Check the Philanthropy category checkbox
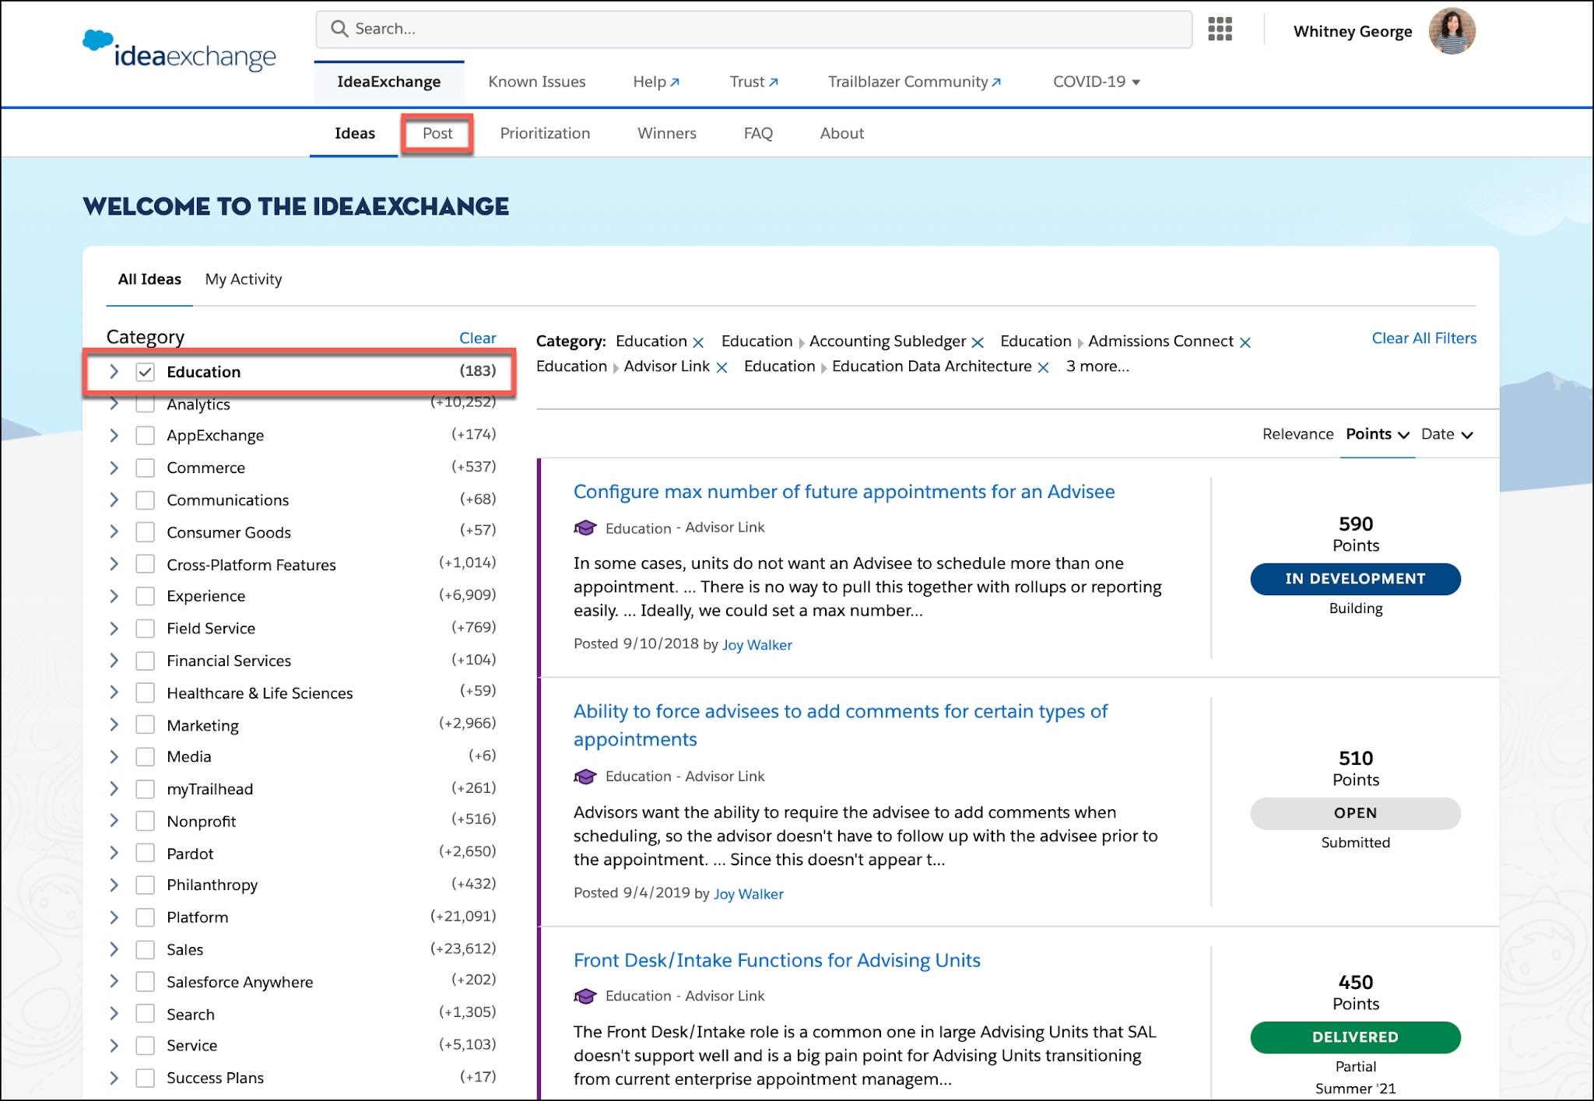The width and height of the screenshot is (1594, 1101). (145, 885)
